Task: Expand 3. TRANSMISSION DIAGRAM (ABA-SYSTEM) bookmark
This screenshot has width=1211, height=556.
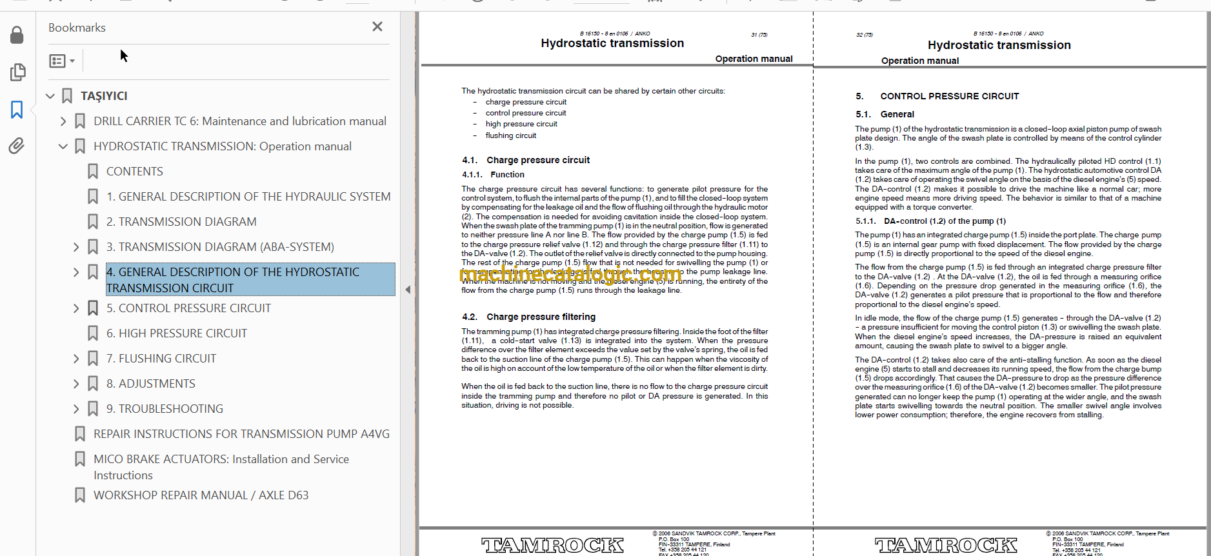Action: tap(76, 247)
